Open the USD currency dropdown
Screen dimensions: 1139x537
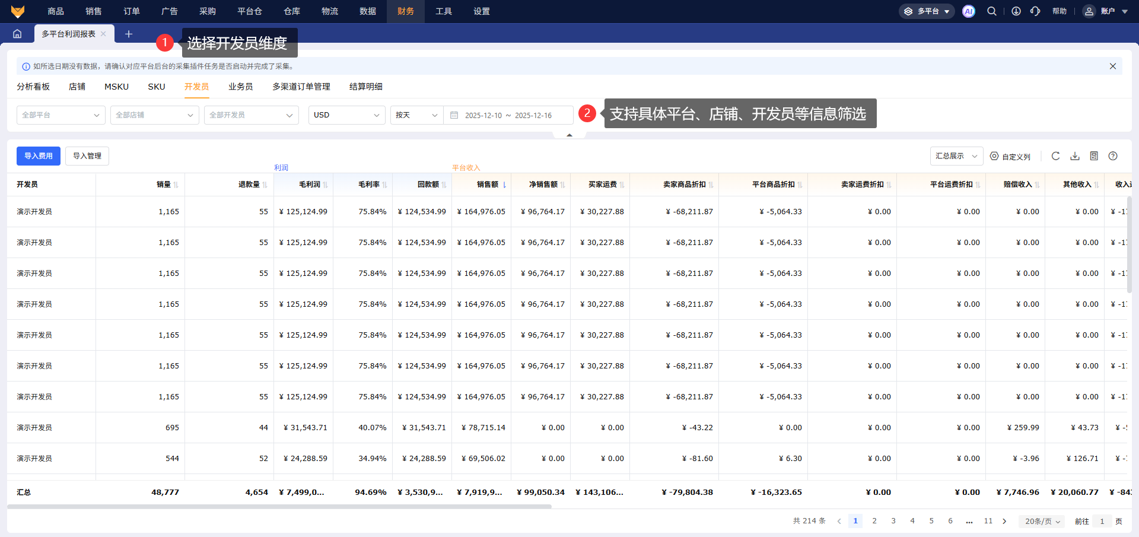(x=346, y=115)
